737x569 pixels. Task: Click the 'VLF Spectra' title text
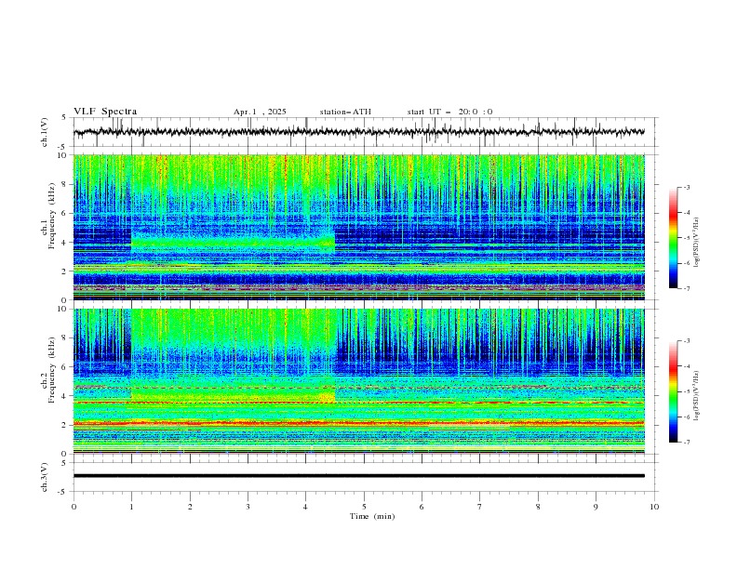[x=105, y=112]
